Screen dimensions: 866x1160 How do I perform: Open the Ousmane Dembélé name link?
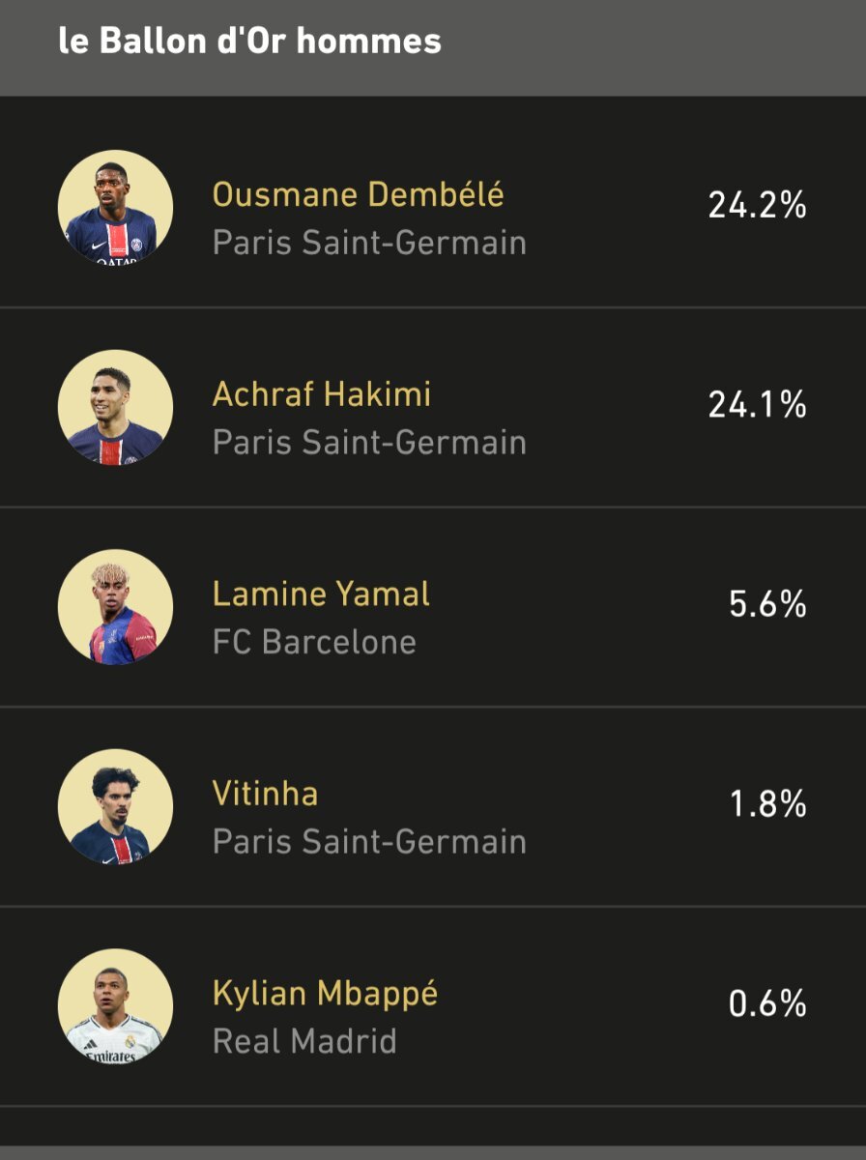point(358,194)
